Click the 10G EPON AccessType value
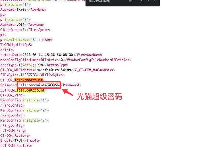This screenshot has height=147, width=204. click(31, 65)
